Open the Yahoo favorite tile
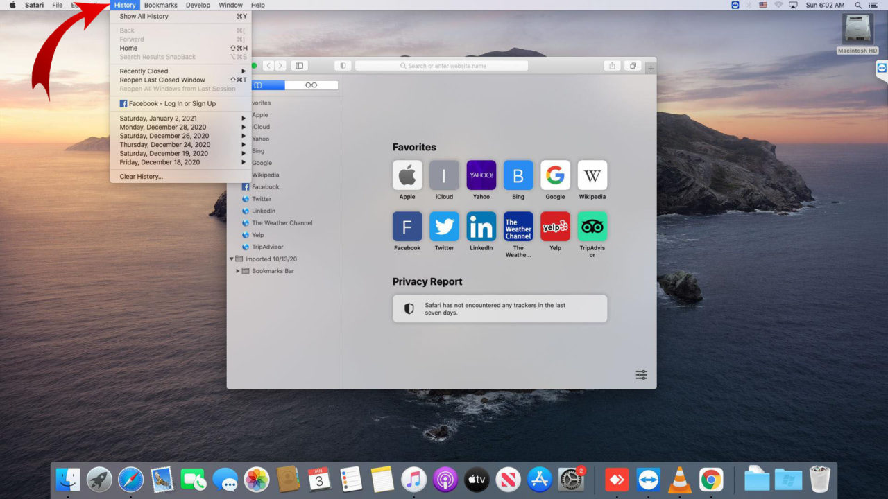Image resolution: width=888 pixels, height=499 pixels. coord(481,175)
